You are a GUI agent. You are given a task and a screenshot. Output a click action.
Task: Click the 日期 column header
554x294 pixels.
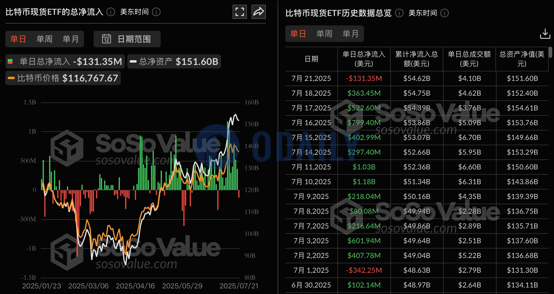[x=311, y=59]
